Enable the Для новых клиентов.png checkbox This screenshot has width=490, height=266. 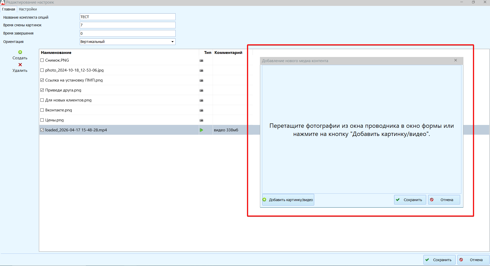(x=42, y=100)
